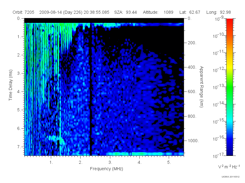This screenshot has height=183, width=245.
Task: Click the timestamp '20:38:55.085'
Action: [96, 12]
